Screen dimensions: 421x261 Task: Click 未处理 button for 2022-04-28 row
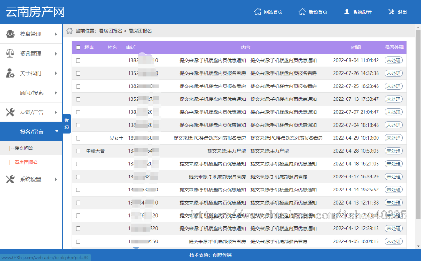tap(393, 151)
